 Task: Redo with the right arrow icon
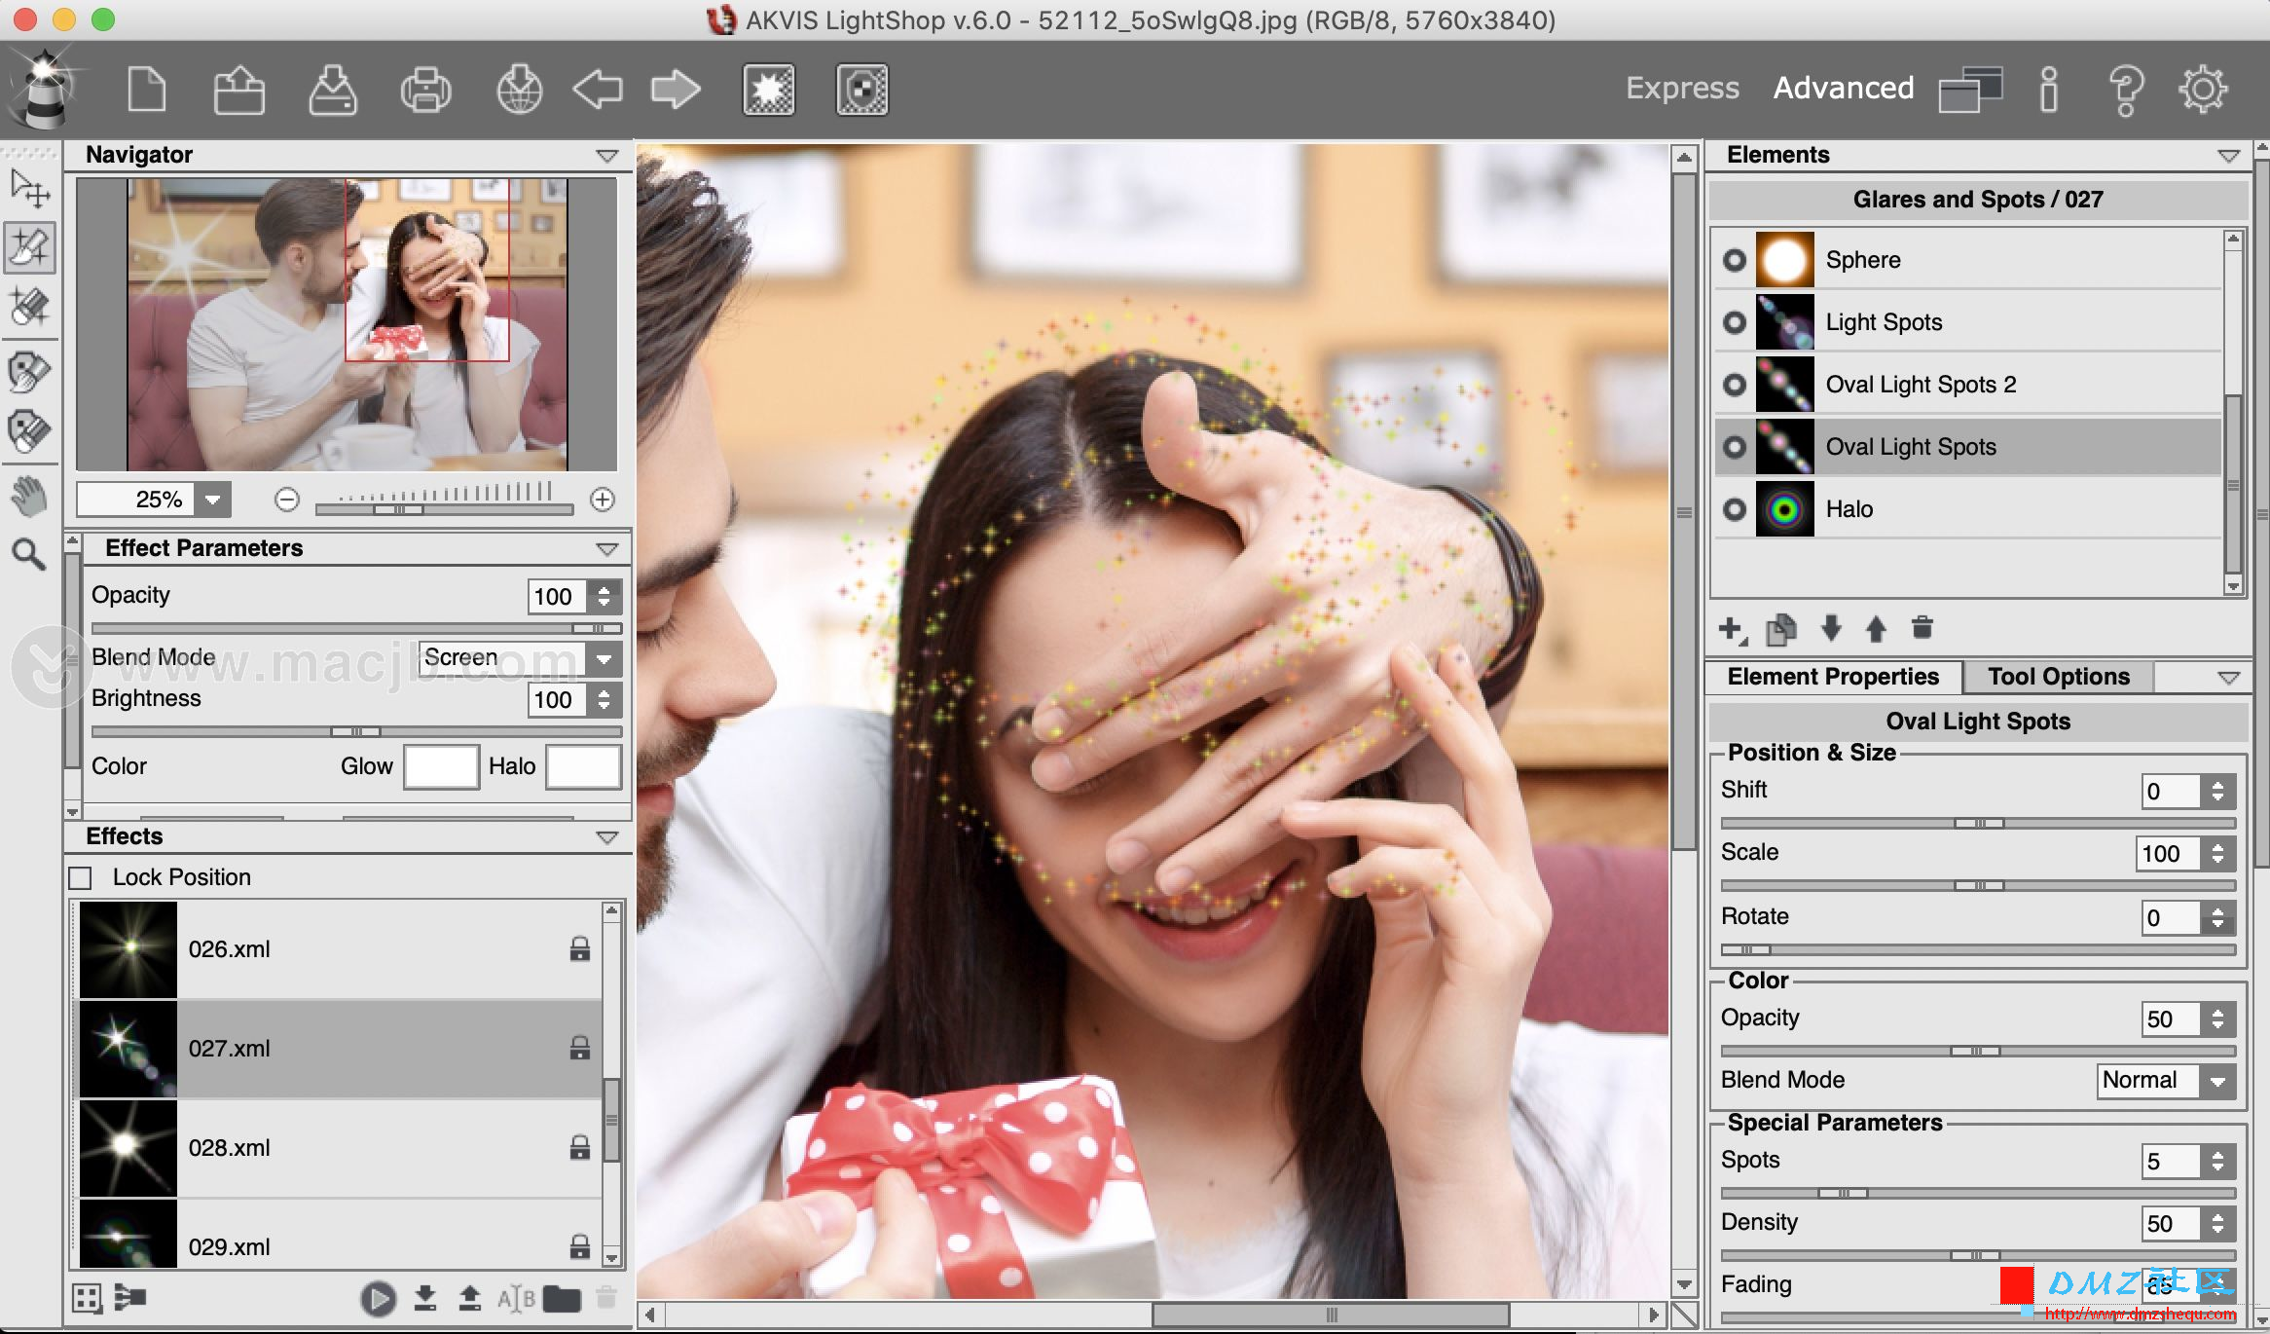676,91
